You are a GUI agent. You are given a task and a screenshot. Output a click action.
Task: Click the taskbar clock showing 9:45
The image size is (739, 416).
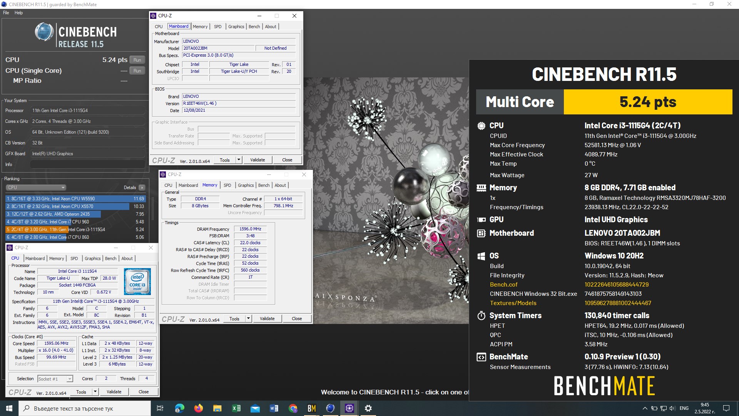click(x=705, y=408)
